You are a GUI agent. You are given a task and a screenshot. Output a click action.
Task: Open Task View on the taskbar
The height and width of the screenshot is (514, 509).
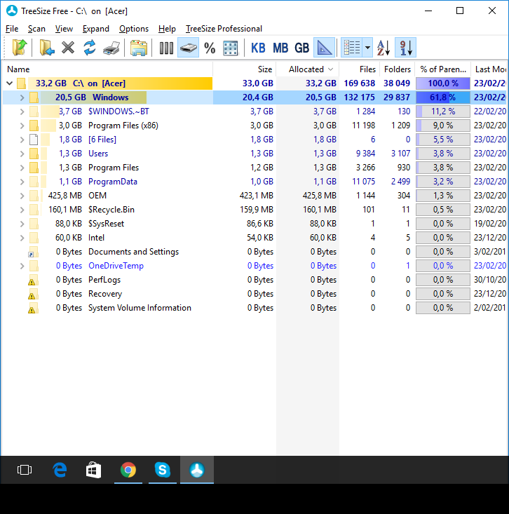[25, 470]
